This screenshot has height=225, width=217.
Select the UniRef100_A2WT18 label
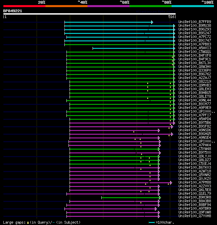(x=195, y=171)
